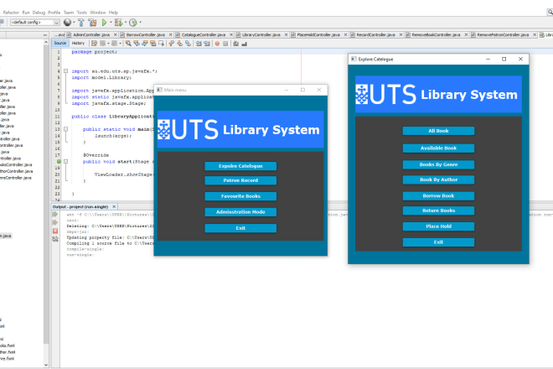Switch to PlaceHoldController.java tab
The height and width of the screenshot is (369, 553).
[318, 34]
